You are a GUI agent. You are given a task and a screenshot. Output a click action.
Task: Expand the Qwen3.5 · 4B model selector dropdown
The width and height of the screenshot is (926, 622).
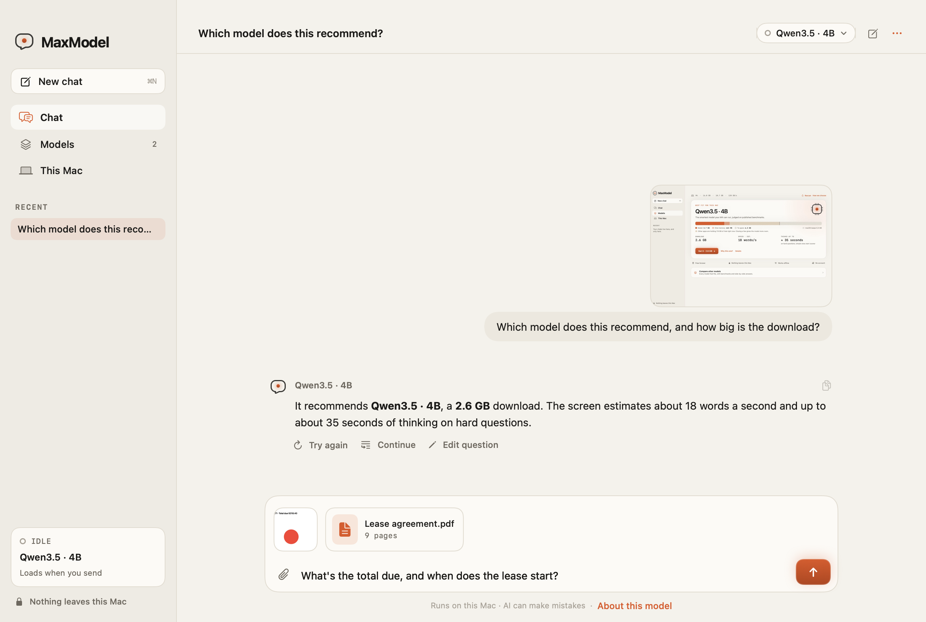coord(805,33)
